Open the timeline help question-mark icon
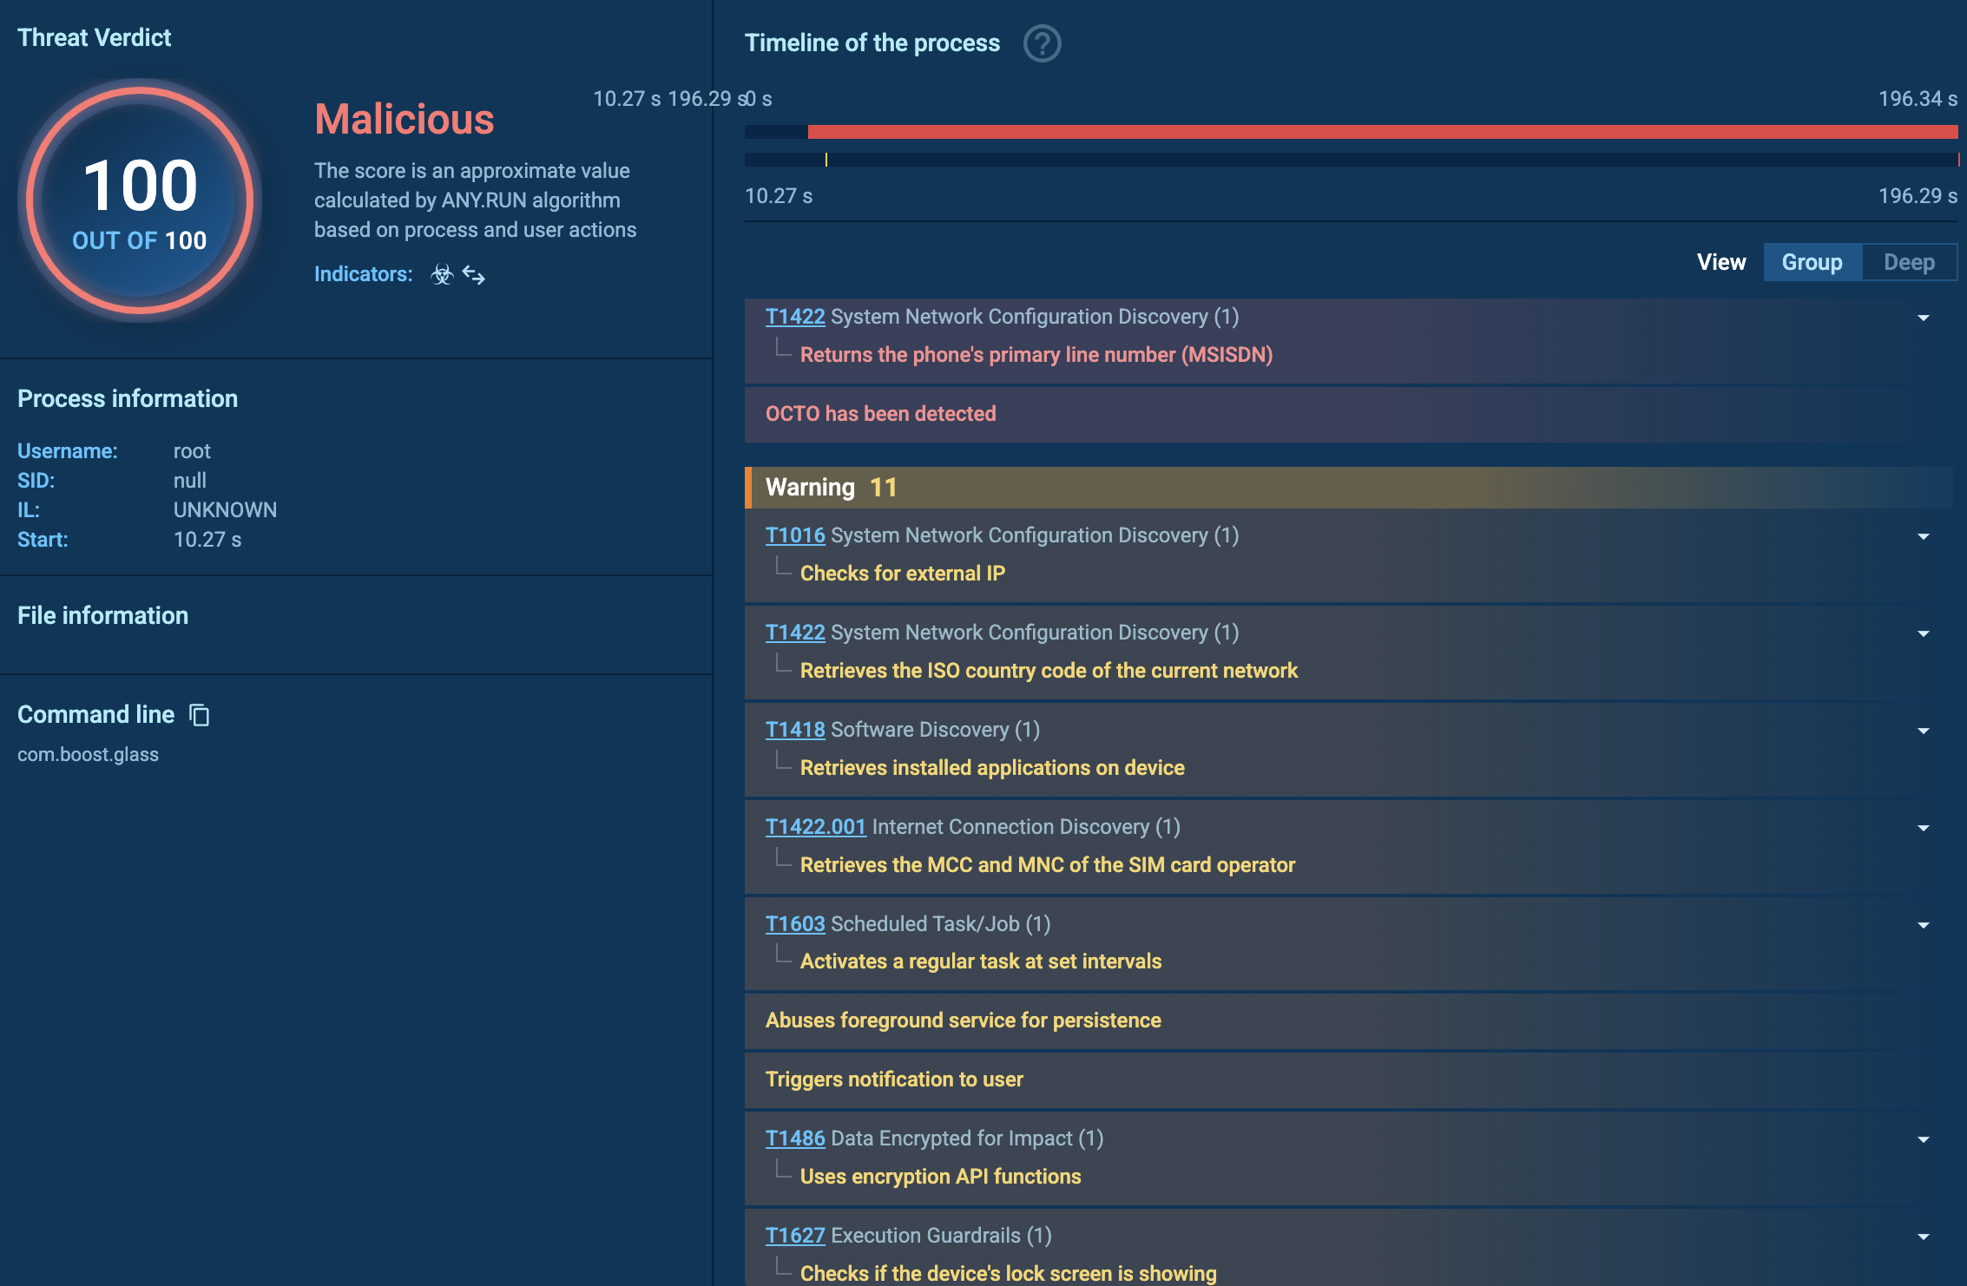The image size is (1967, 1286). coord(1042,43)
